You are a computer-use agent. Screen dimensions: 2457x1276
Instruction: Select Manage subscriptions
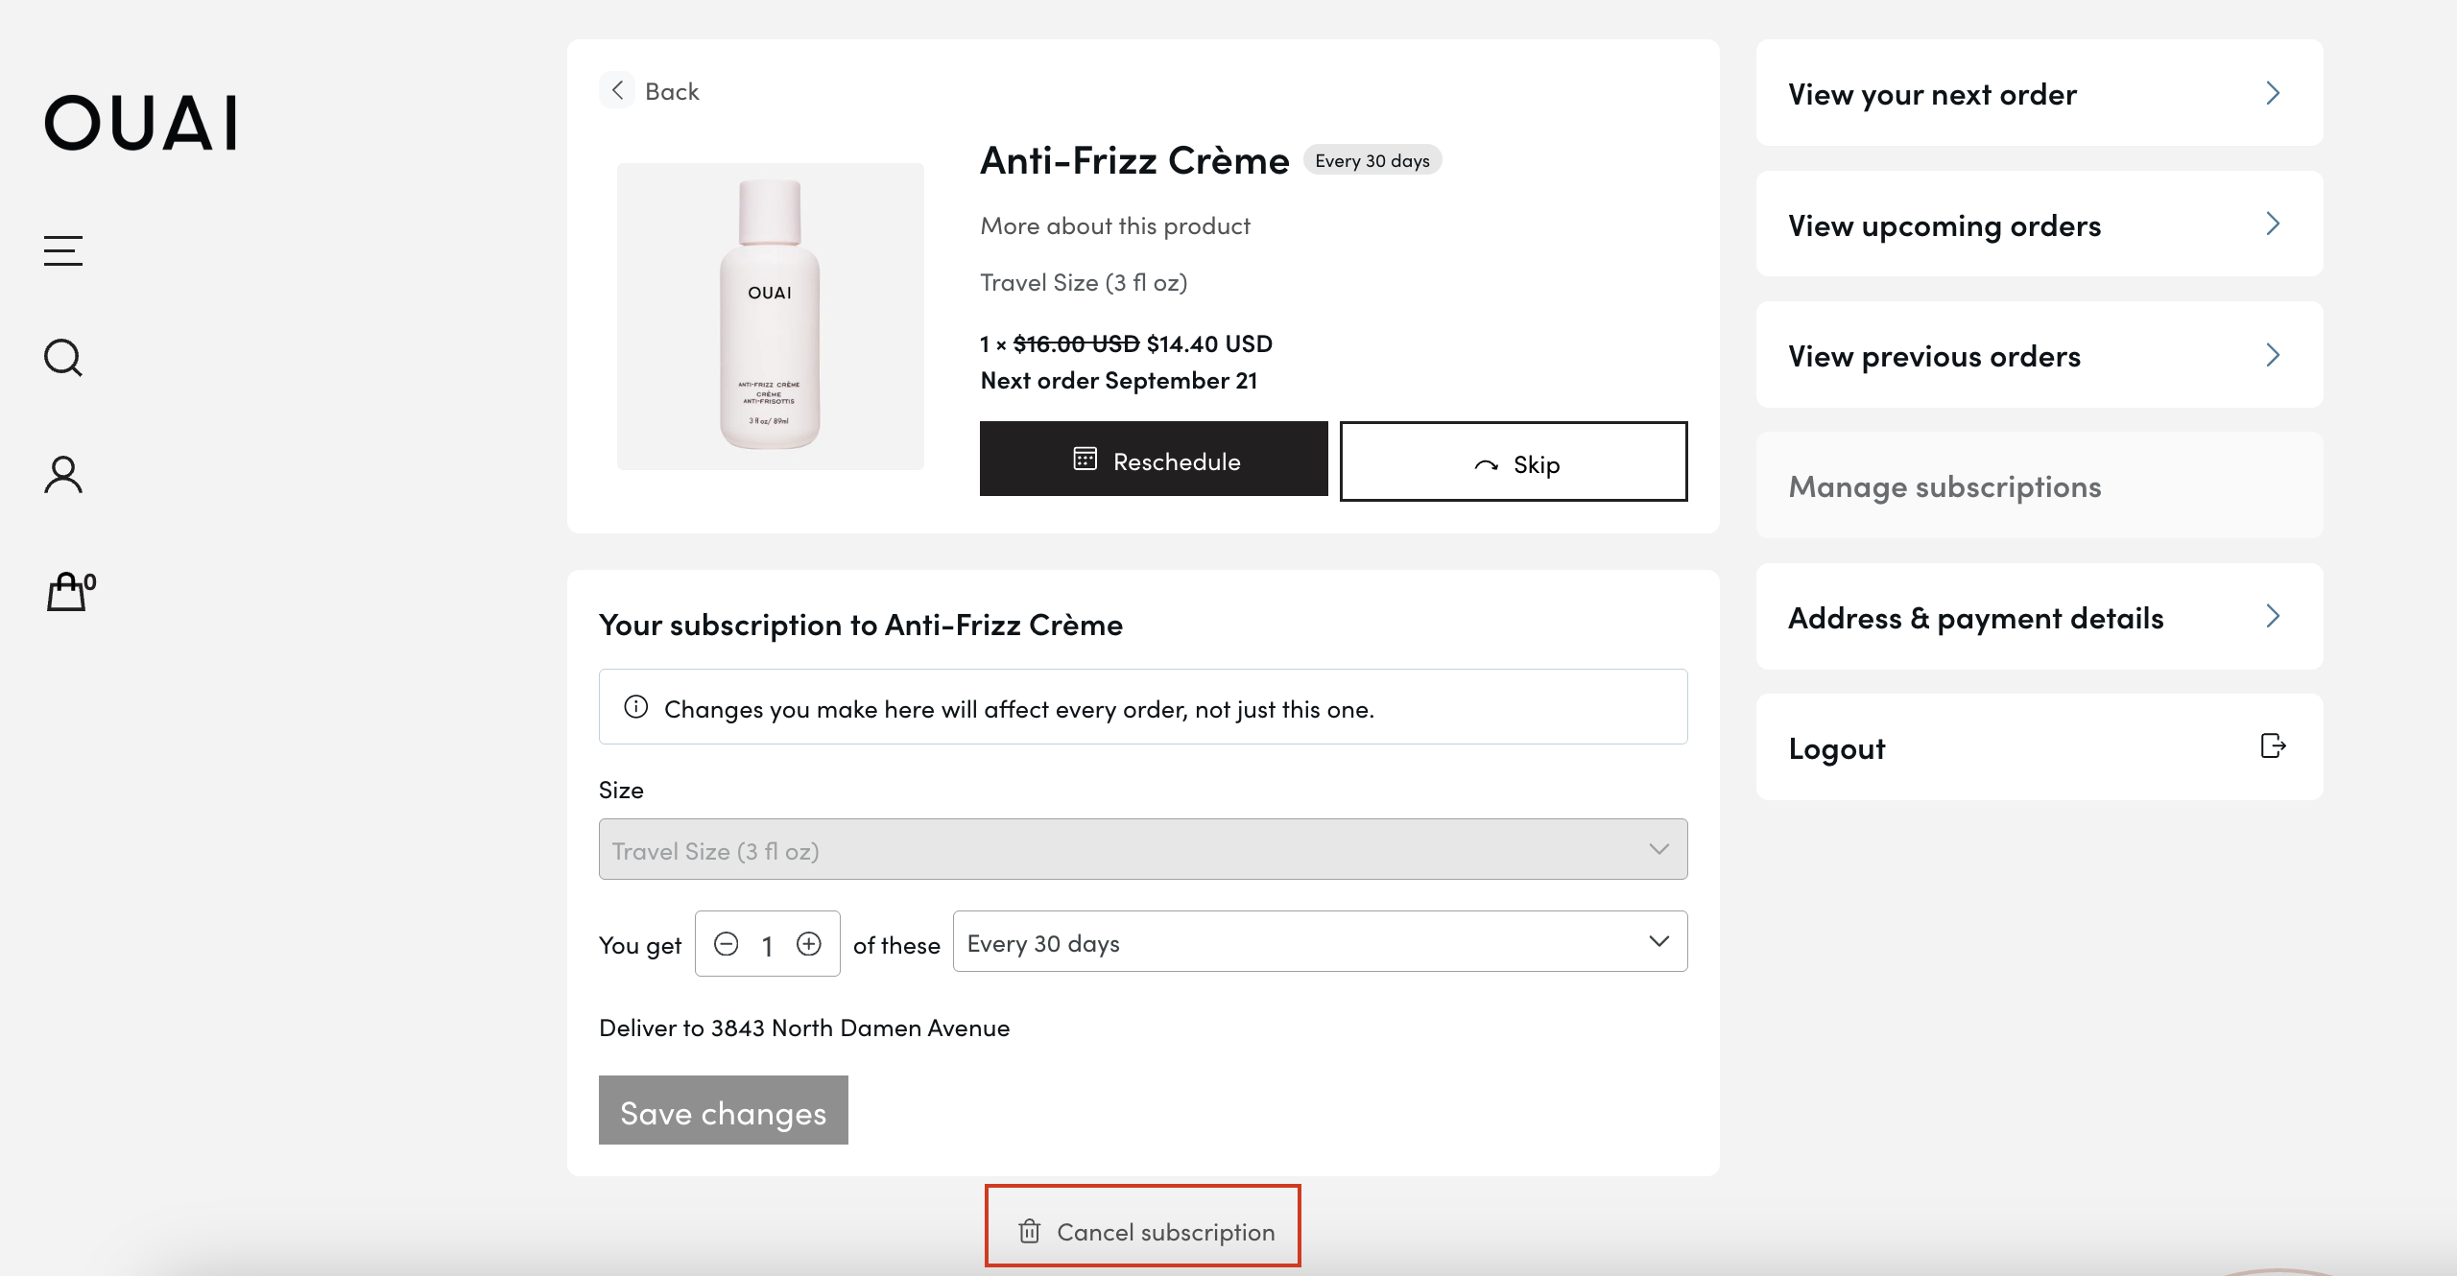(2040, 485)
